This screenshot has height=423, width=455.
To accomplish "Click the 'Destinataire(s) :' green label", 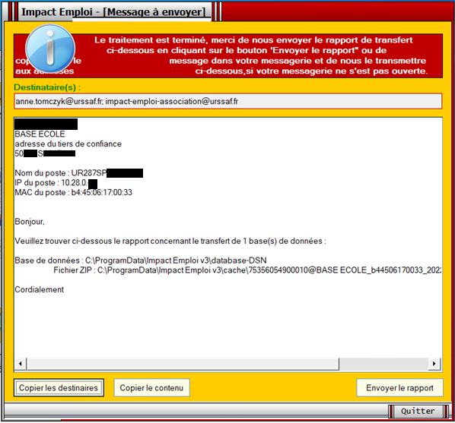I will point(47,87).
